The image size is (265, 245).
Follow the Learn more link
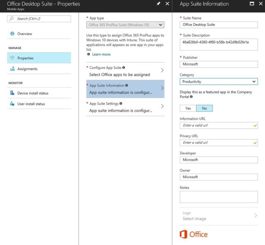(x=101, y=54)
